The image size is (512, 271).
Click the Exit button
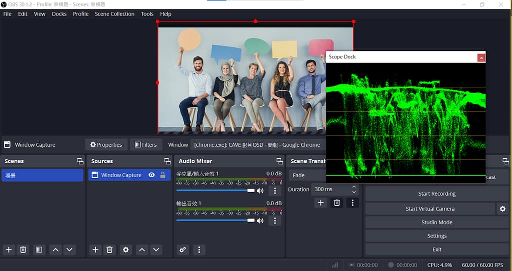[437, 250]
